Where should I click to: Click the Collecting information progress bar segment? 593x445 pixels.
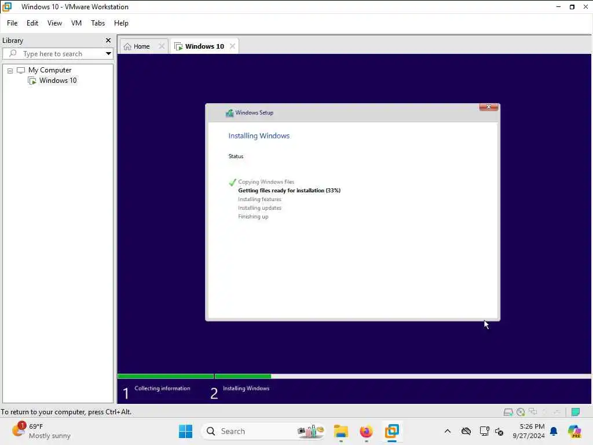[166, 377]
